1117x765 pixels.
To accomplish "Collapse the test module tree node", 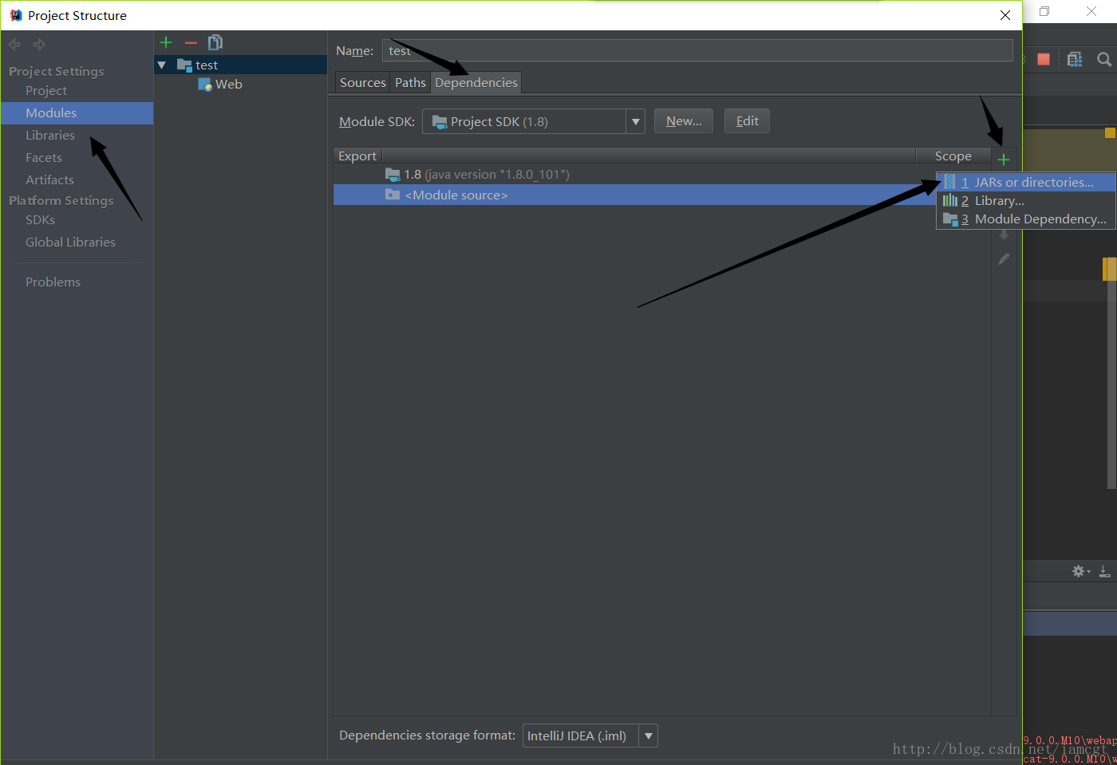I will pos(162,65).
